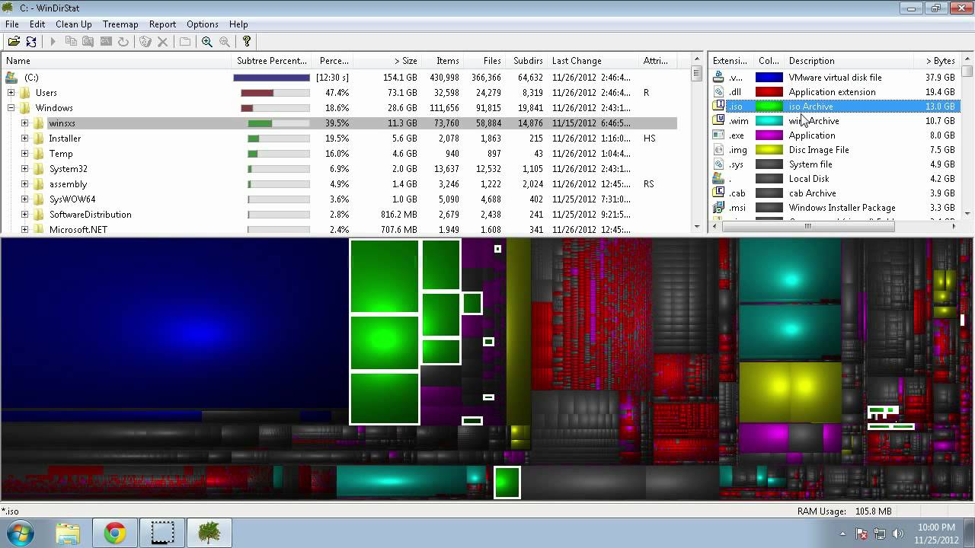Click the volume speaker tray icon
975x548 pixels.
pyautogui.click(x=897, y=534)
